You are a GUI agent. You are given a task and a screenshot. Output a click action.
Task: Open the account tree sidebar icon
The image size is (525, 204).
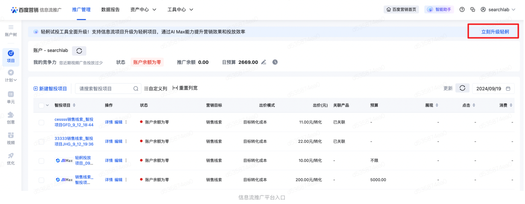pyautogui.click(x=11, y=27)
